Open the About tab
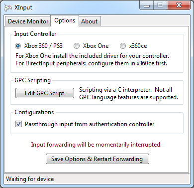The height and width of the screenshot is (188, 194). 90,21
